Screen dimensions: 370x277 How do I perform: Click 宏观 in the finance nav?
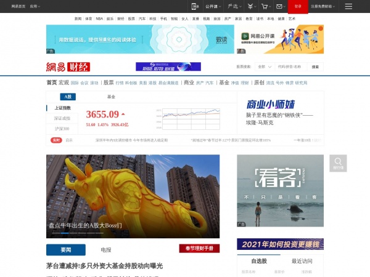[64, 82]
